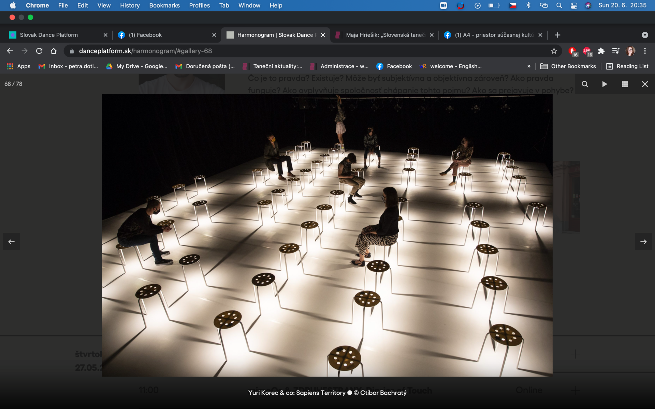The width and height of the screenshot is (655, 409).
Task: Go to the next gallery image arrow
Action: (x=643, y=242)
